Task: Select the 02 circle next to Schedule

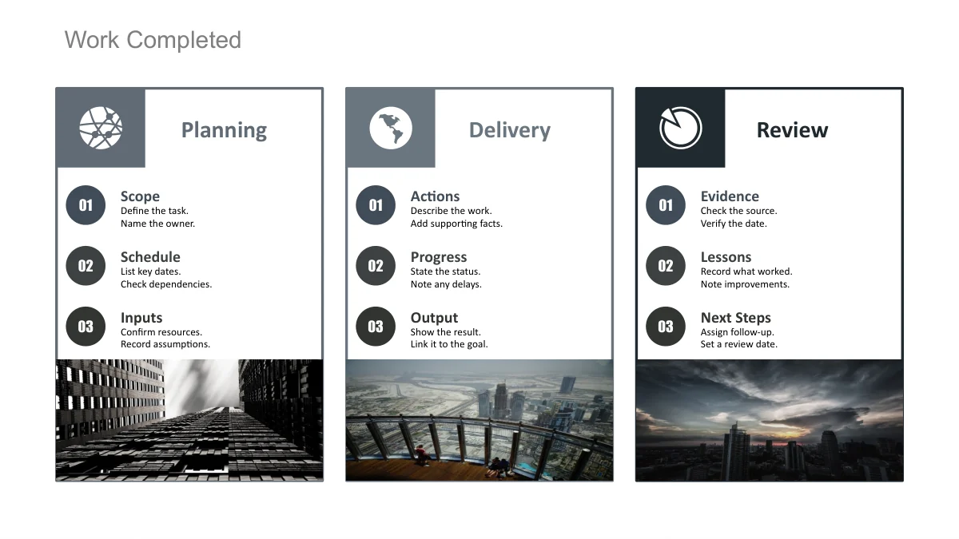Action: tap(86, 266)
